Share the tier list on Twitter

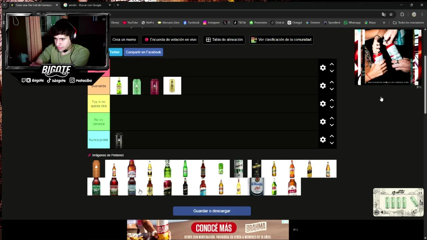point(115,52)
